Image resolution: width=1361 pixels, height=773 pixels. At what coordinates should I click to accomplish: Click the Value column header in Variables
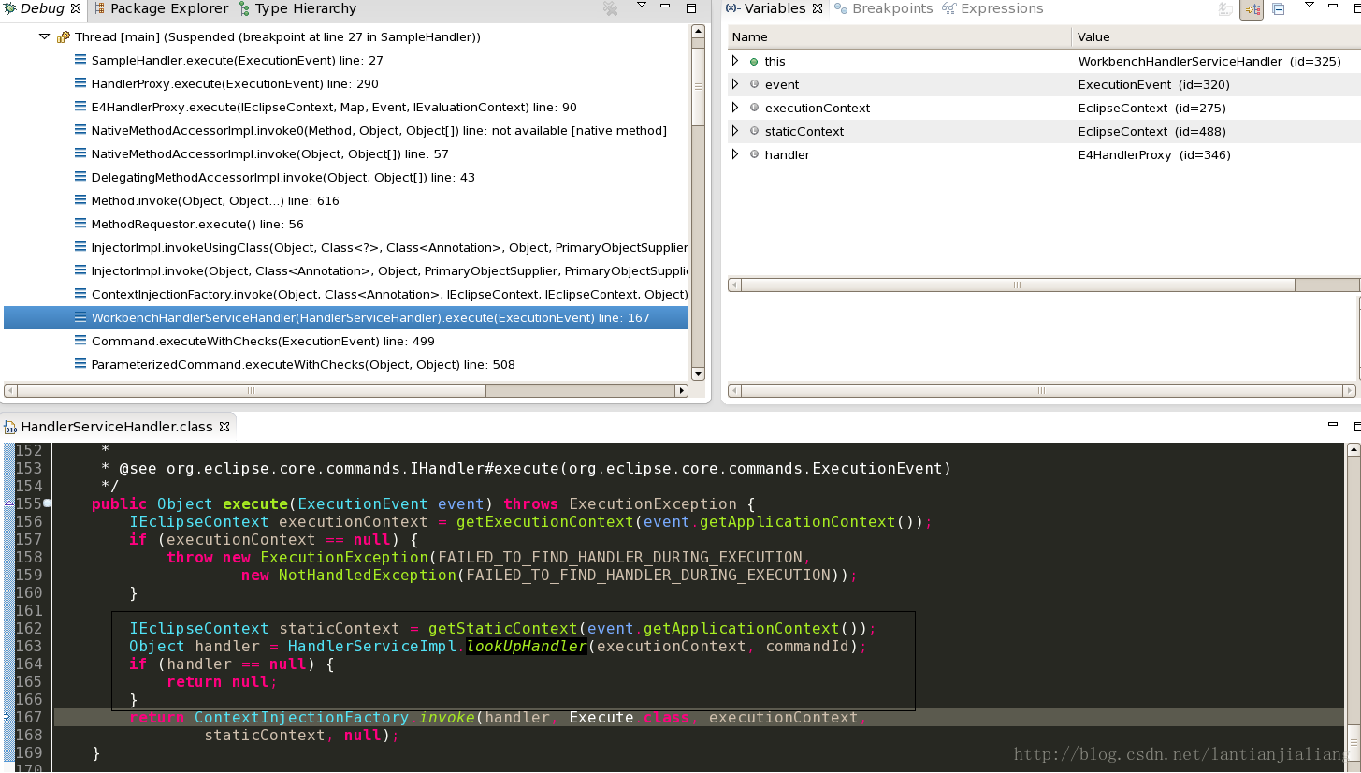click(1216, 36)
